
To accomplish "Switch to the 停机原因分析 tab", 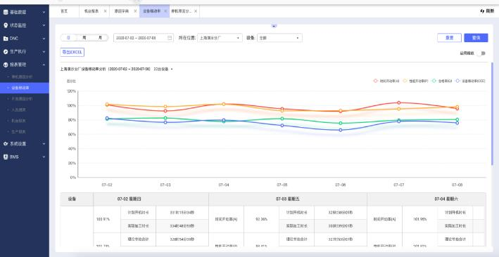I will click(x=182, y=11).
